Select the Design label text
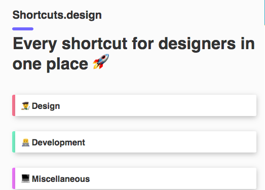 tap(46, 106)
